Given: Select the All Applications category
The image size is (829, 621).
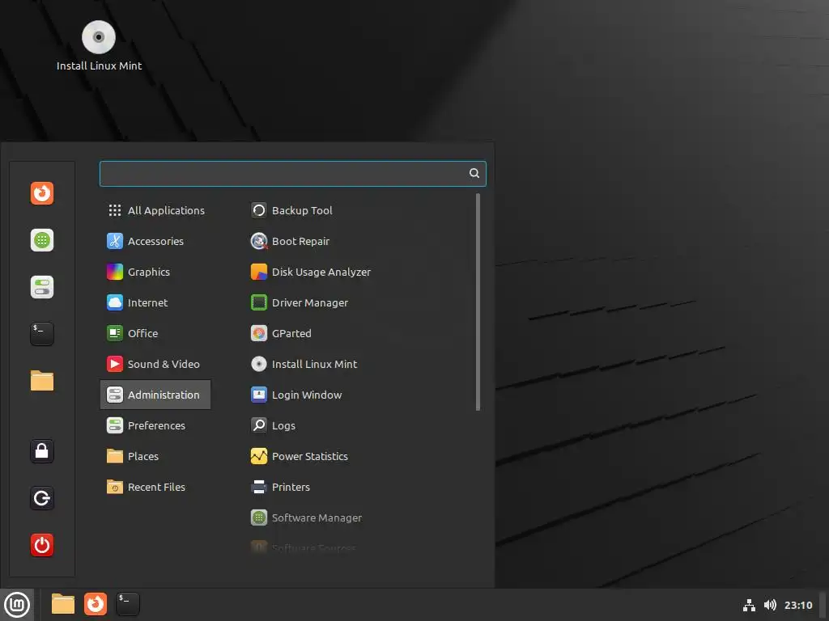Looking at the screenshot, I should 155,211.
